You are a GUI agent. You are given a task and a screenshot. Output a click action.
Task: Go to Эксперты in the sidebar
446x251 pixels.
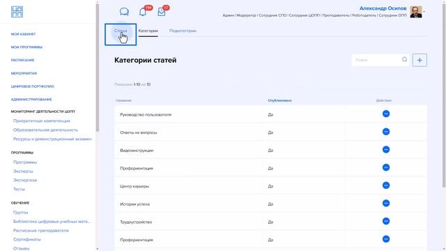tap(23, 172)
